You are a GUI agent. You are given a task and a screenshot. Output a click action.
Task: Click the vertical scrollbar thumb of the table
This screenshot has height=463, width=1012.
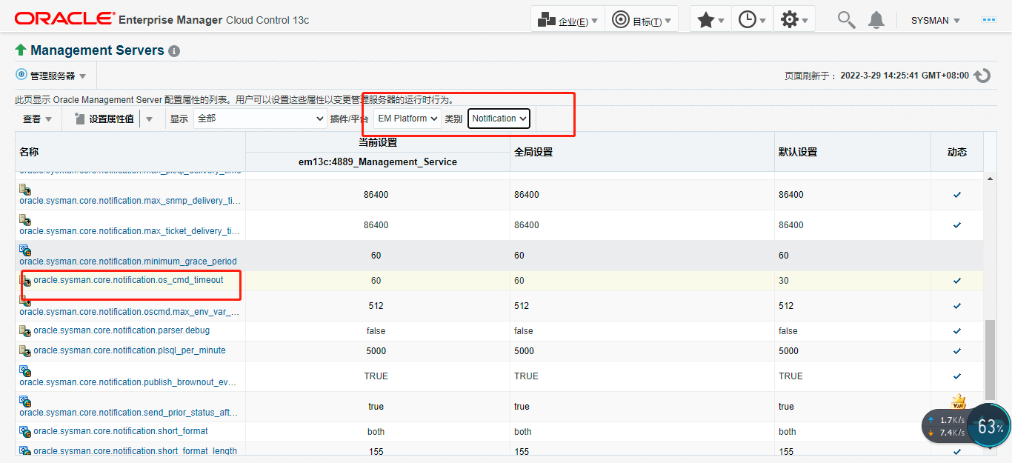point(990,361)
